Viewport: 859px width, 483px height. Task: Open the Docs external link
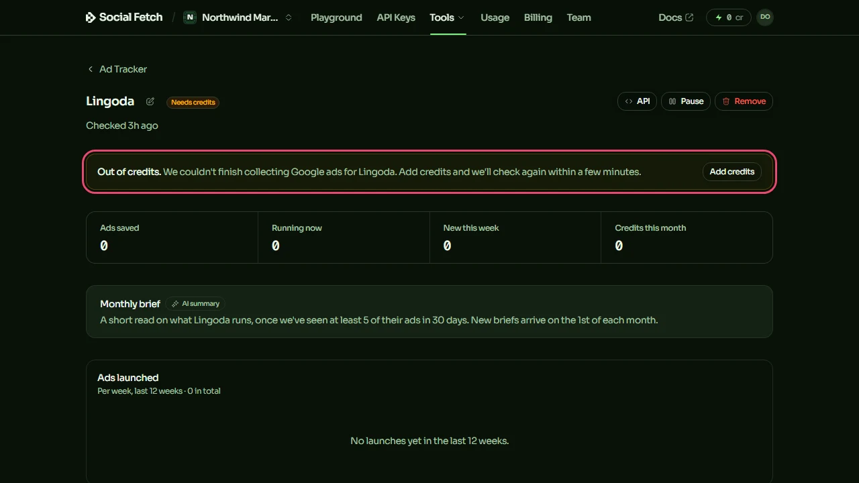676,17
